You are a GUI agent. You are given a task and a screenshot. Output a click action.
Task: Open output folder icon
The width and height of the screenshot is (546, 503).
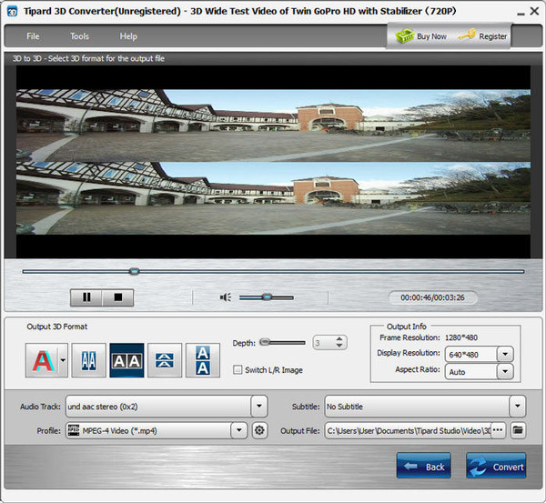tap(518, 430)
